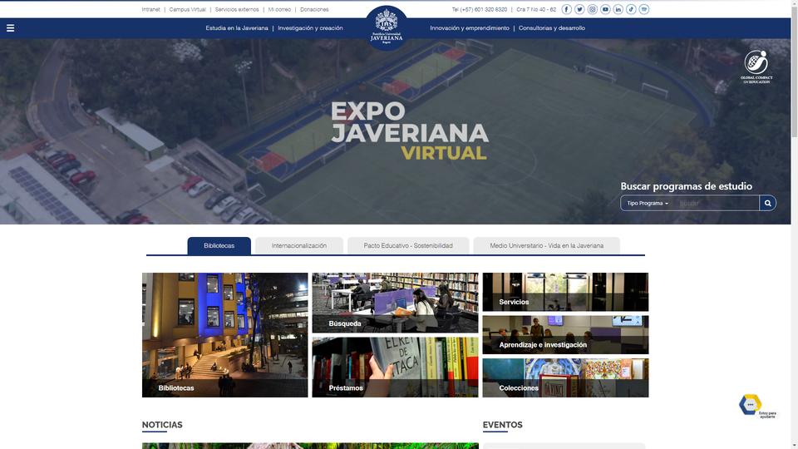Open the LinkedIn social icon
The image size is (798, 449).
618,9
